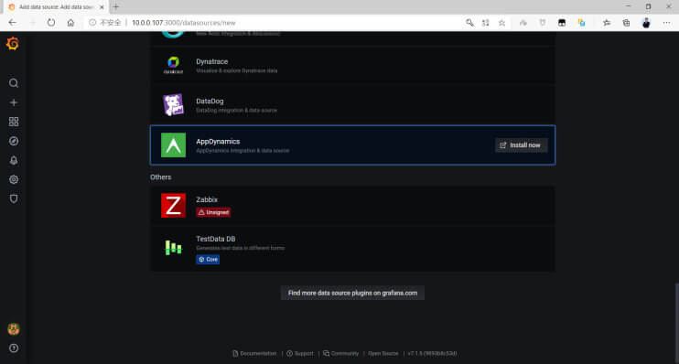Open Find more data source plugins link
This screenshot has width=679, height=364.
pyautogui.click(x=352, y=293)
